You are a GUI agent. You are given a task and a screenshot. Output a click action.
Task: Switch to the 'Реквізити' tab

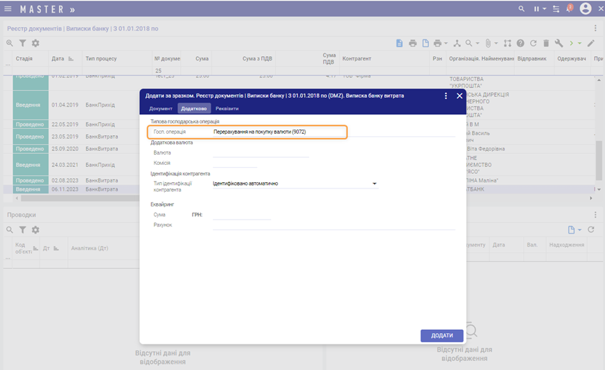(x=227, y=109)
